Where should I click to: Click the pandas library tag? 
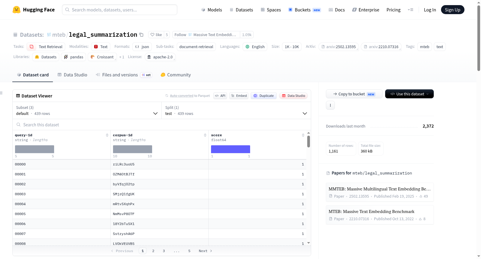(x=74, y=57)
